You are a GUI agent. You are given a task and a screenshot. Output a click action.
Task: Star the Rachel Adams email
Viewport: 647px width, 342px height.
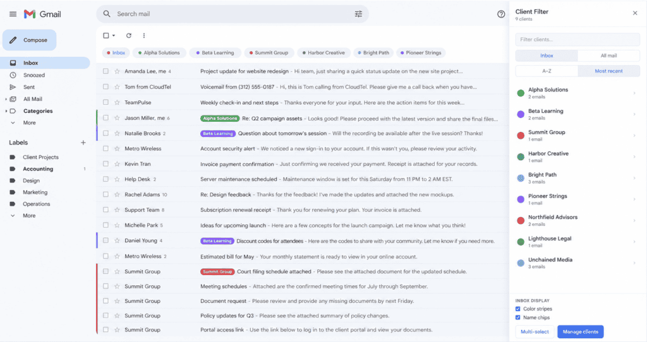[117, 194]
